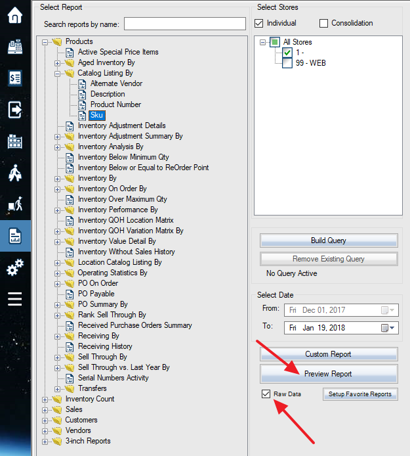Expand Rank Sell Through By folder
The height and width of the screenshot is (456, 410).
pyautogui.click(x=57, y=315)
